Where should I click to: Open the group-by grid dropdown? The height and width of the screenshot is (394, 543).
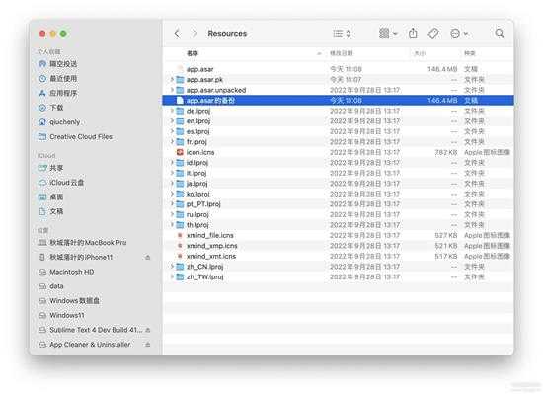pos(388,34)
